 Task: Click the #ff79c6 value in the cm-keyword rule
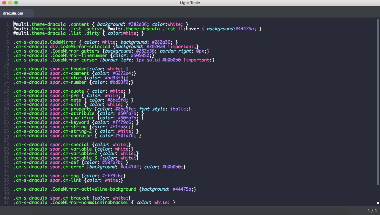click(121, 122)
